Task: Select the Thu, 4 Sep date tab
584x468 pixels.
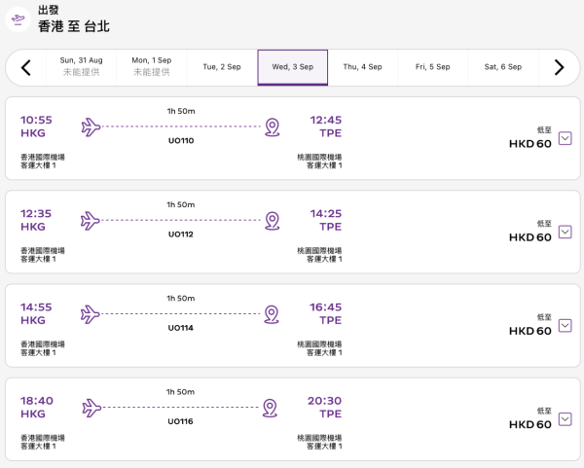Action: pos(363,67)
